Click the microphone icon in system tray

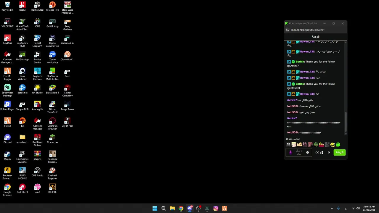point(338,208)
